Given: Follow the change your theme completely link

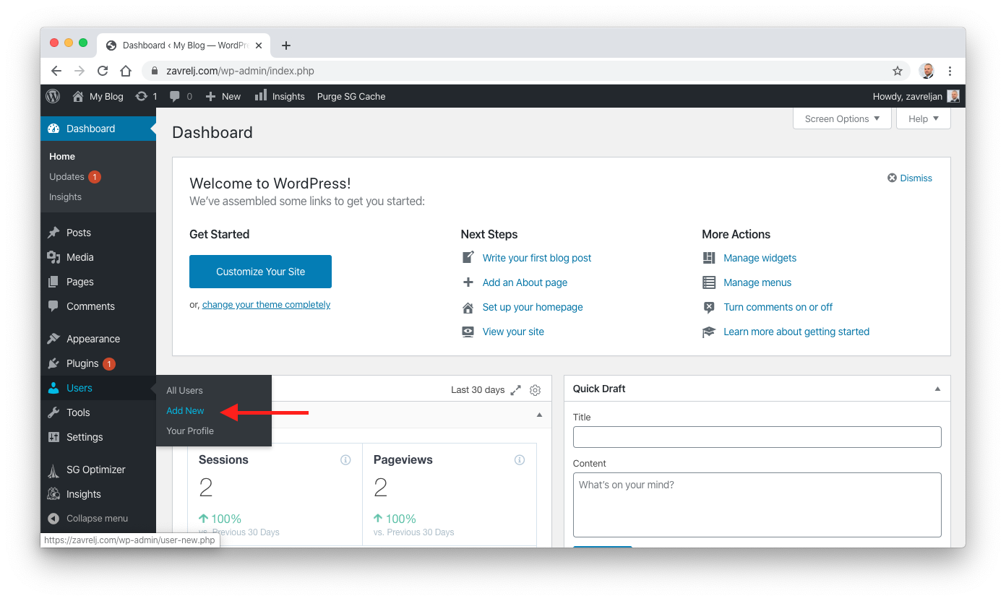Looking at the screenshot, I should [266, 305].
